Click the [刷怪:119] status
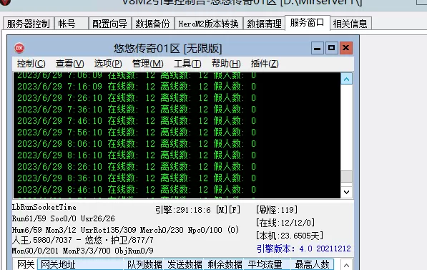This screenshot has width=427, height=270. pos(277,210)
